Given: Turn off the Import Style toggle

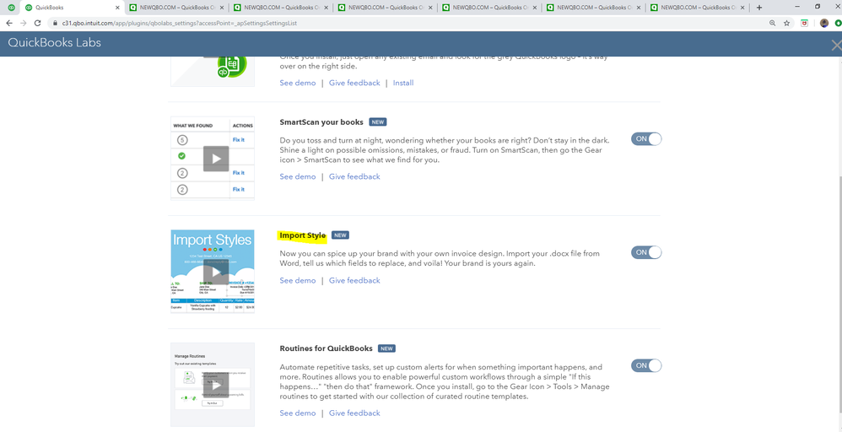Looking at the screenshot, I should (646, 252).
